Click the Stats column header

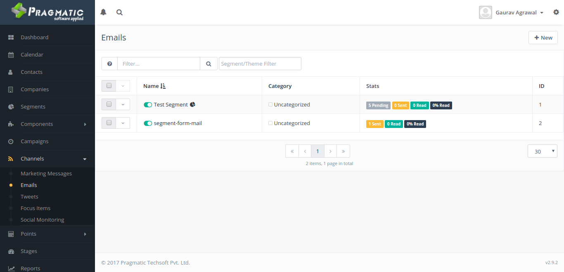[372, 86]
